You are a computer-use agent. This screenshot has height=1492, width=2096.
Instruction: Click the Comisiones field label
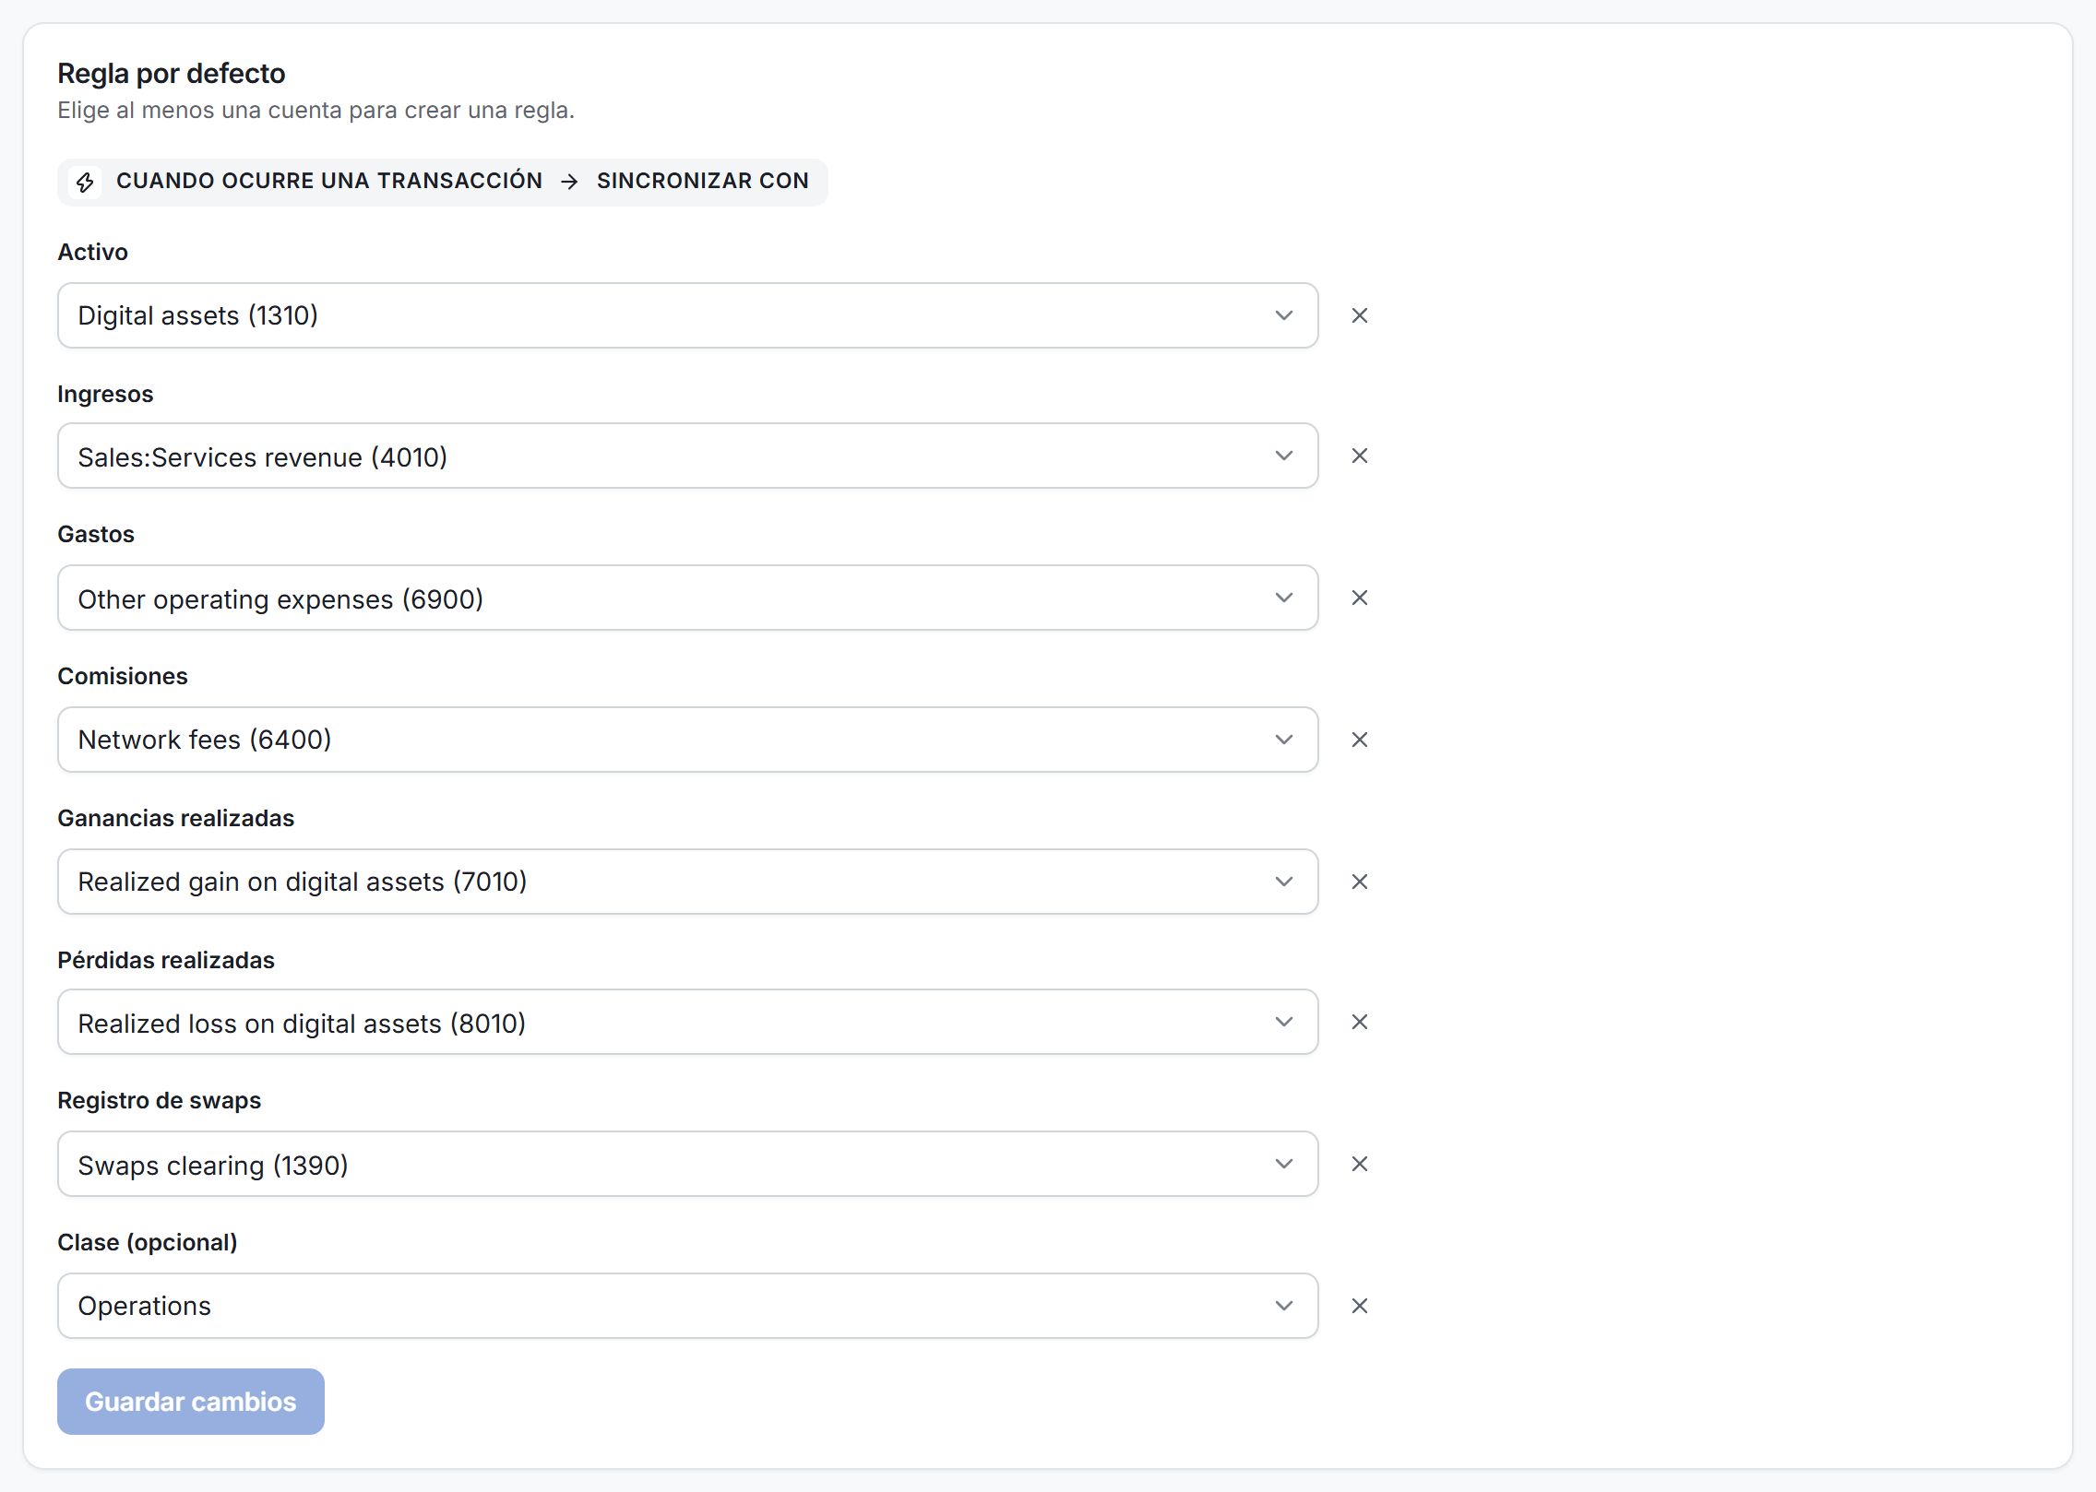coord(123,676)
